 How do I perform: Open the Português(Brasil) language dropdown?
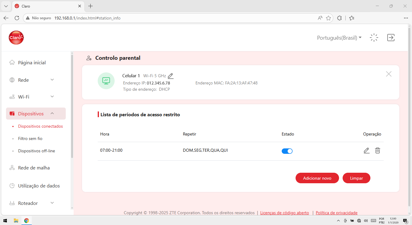coord(339,38)
